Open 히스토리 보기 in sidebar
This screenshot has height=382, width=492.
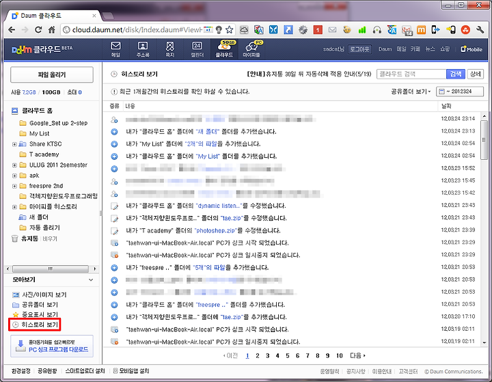35,325
